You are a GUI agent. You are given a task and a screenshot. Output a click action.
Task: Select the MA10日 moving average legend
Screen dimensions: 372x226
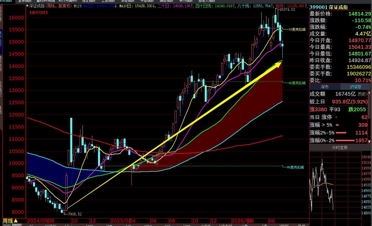coord(137,6)
